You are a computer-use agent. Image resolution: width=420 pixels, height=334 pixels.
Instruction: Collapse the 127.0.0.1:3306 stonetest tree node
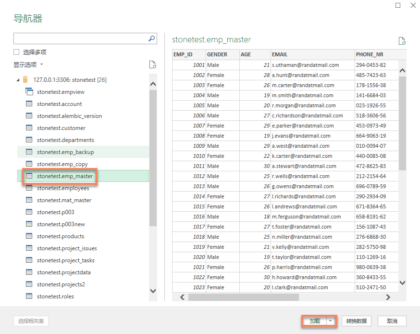tap(17, 79)
